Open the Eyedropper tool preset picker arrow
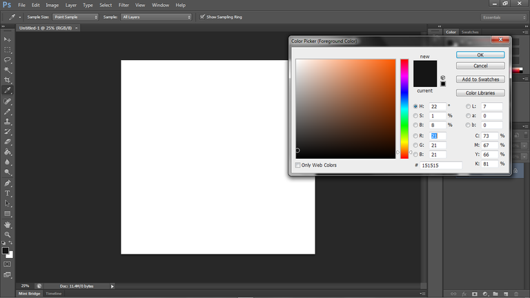The height and width of the screenshot is (298, 530). pos(19,17)
